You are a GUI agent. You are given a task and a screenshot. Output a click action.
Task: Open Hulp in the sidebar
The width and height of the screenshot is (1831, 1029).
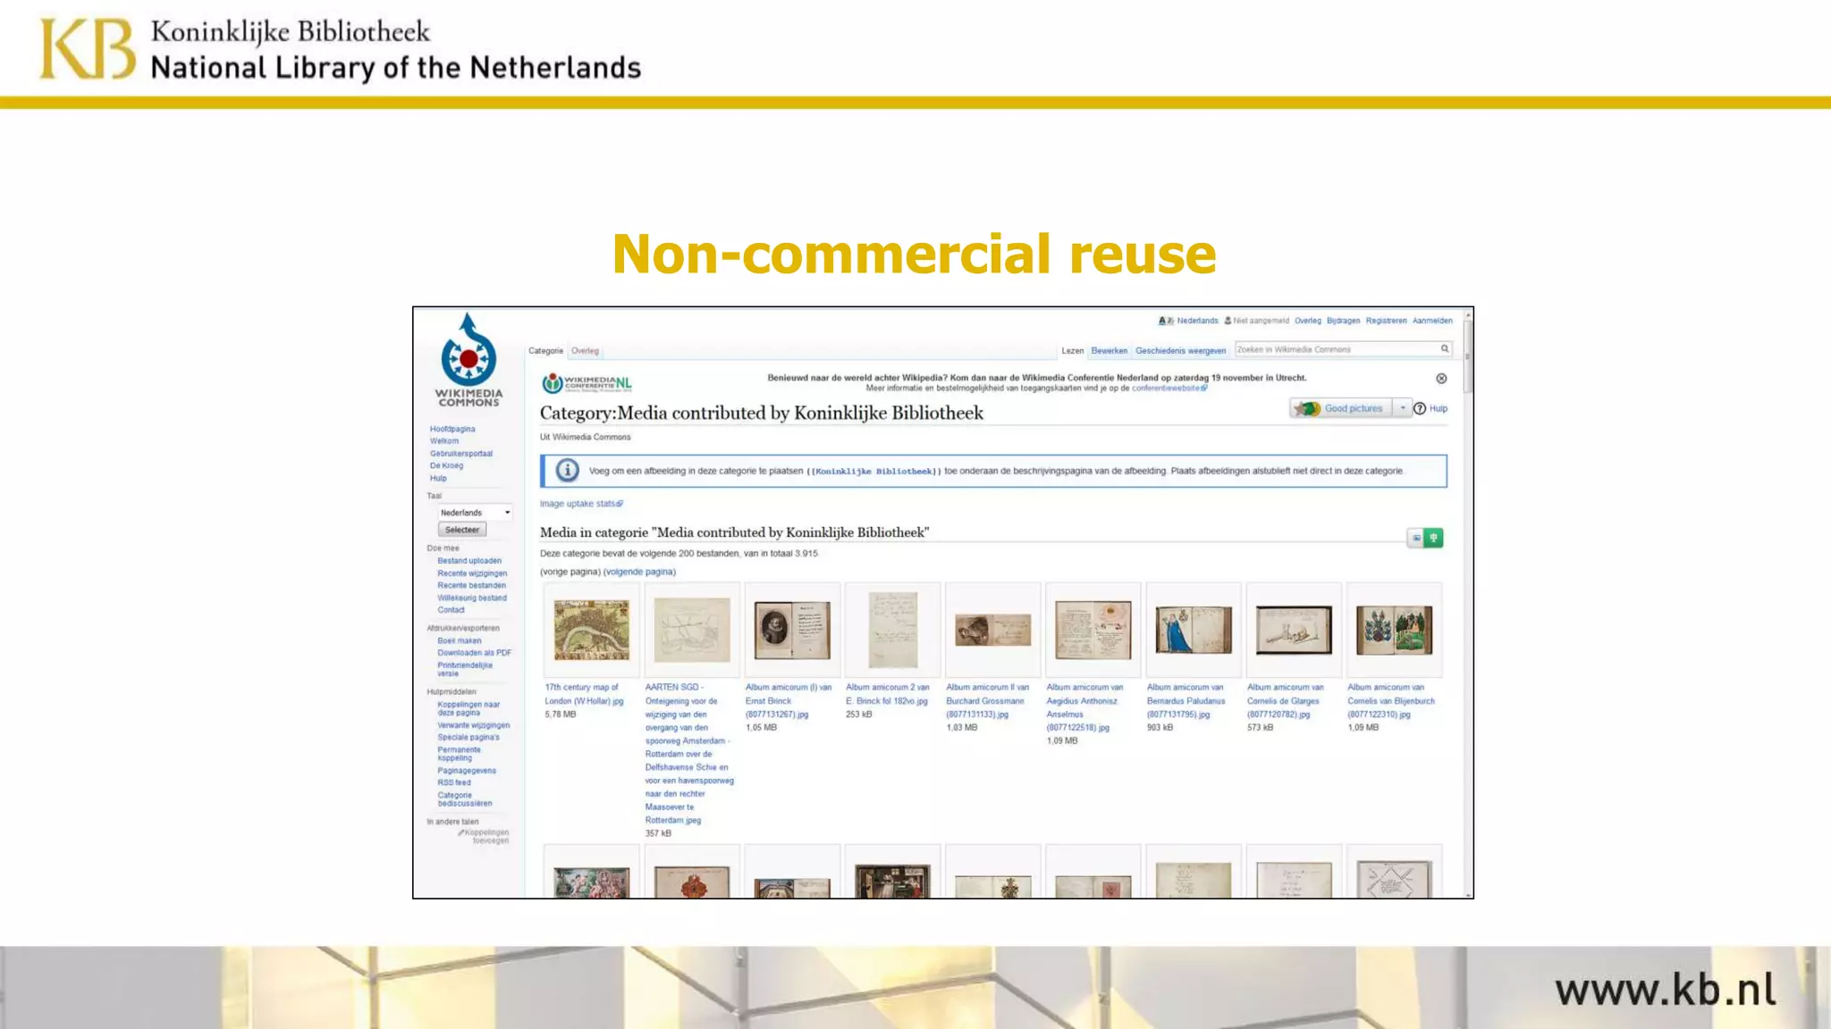438,479
